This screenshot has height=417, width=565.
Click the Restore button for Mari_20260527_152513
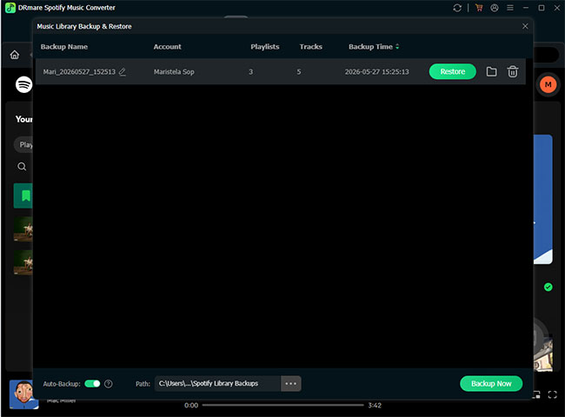pos(452,71)
